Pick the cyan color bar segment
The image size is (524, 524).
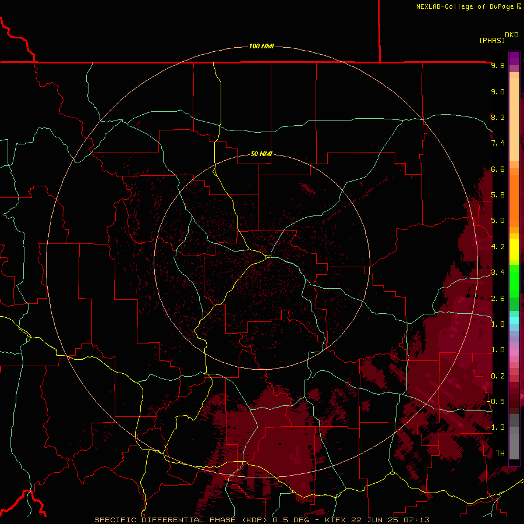[514, 320]
